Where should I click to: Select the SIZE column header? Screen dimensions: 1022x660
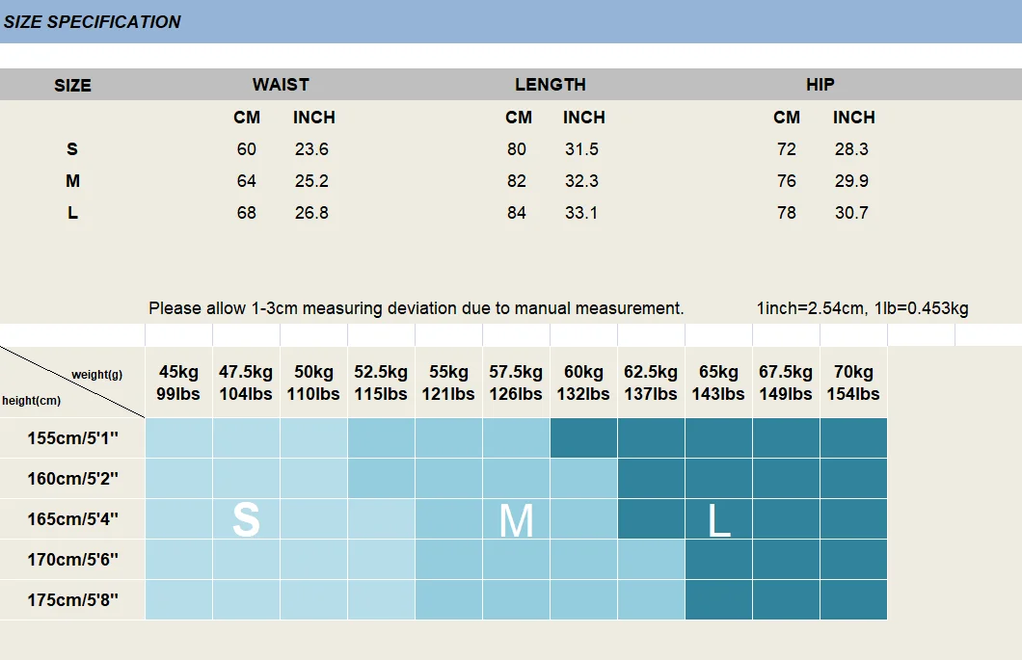tap(72, 86)
